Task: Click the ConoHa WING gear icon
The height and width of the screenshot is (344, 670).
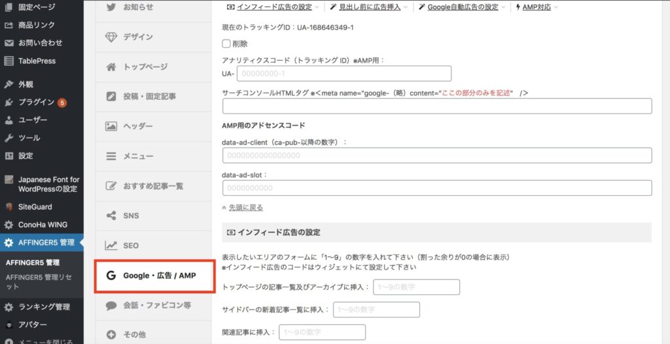Action: 9,225
